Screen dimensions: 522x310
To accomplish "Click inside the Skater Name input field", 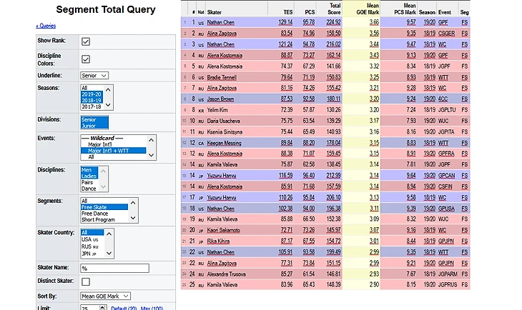I will (114, 268).
